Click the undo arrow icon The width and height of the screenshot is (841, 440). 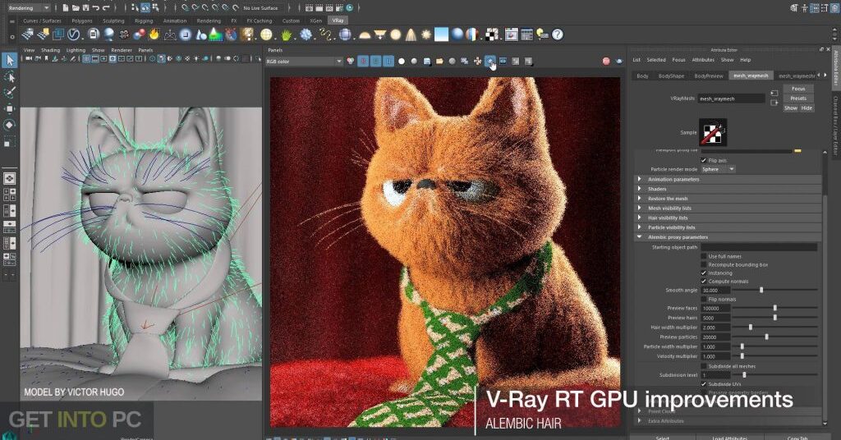[x=95, y=7]
